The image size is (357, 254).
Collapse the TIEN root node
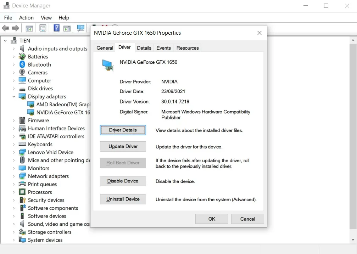[x=5, y=41]
